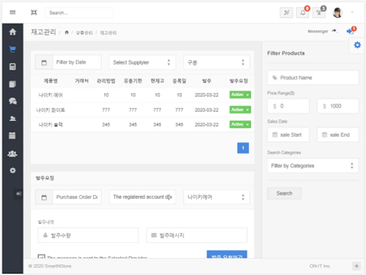Expand the user account arrow
366x275 pixels.
coord(352,12)
